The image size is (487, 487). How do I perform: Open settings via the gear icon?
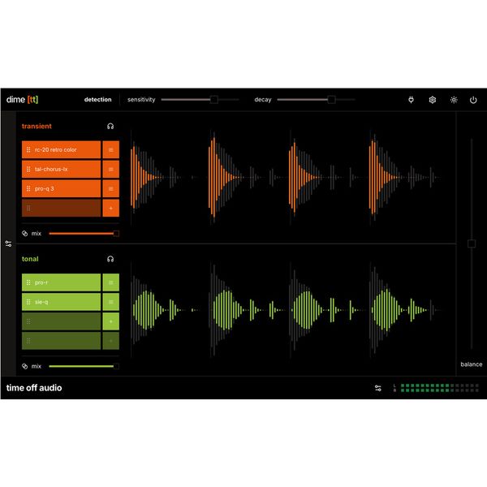(x=433, y=100)
